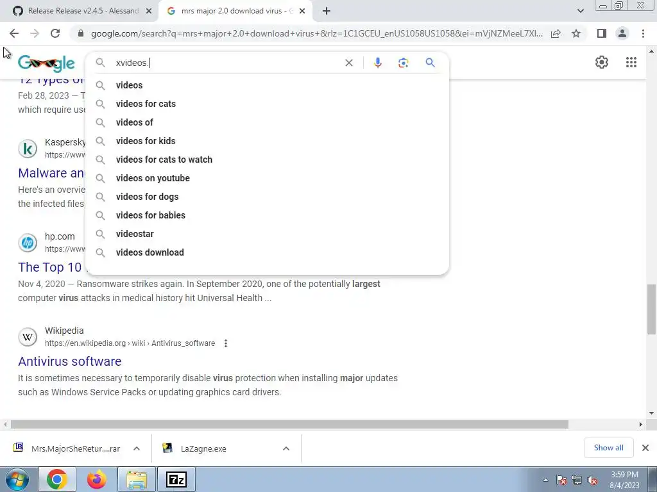The image size is (657, 492).
Task: Expand Mrs.MajorSheRetur rar download options
Action: coord(137,448)
